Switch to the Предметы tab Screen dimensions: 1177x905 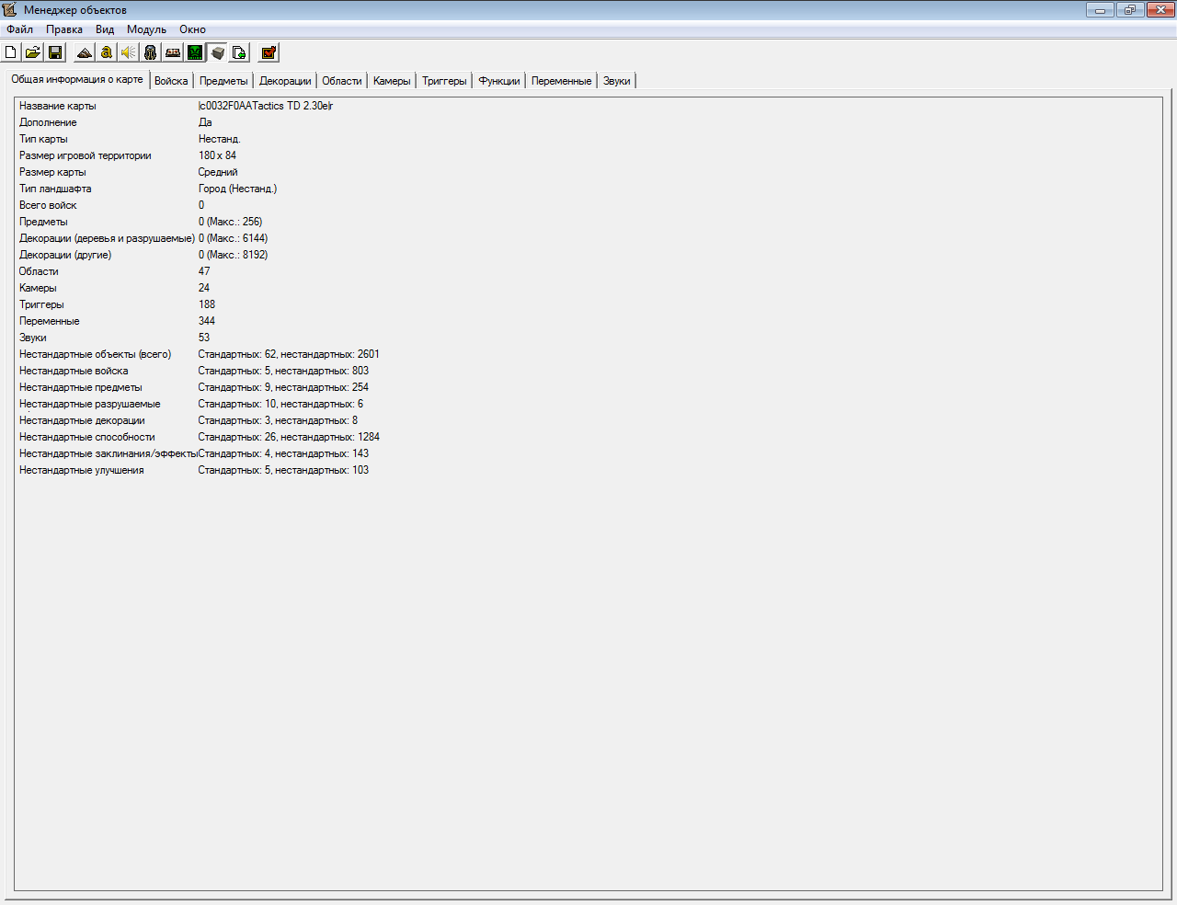(x=223, y=81)
